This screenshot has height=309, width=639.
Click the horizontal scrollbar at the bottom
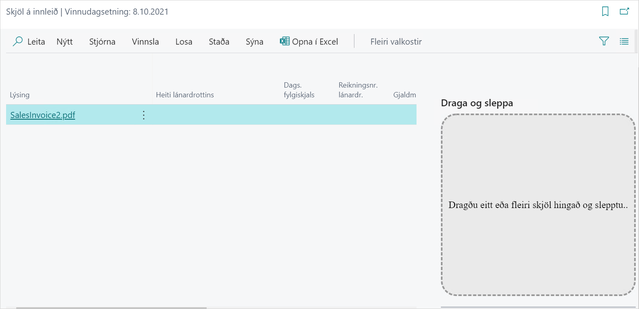pyautogui.click(x=111, y=307)
